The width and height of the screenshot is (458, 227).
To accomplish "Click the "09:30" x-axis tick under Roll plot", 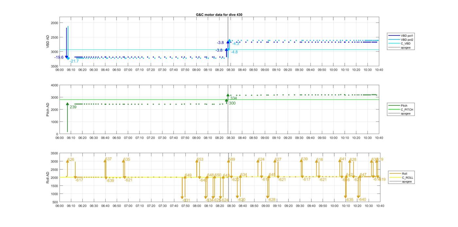I will click(x=300, y=206).
